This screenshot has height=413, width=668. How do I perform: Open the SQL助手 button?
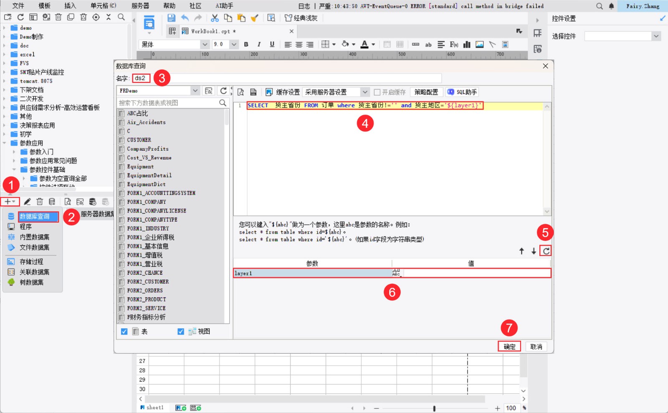[x=462, y=92]
